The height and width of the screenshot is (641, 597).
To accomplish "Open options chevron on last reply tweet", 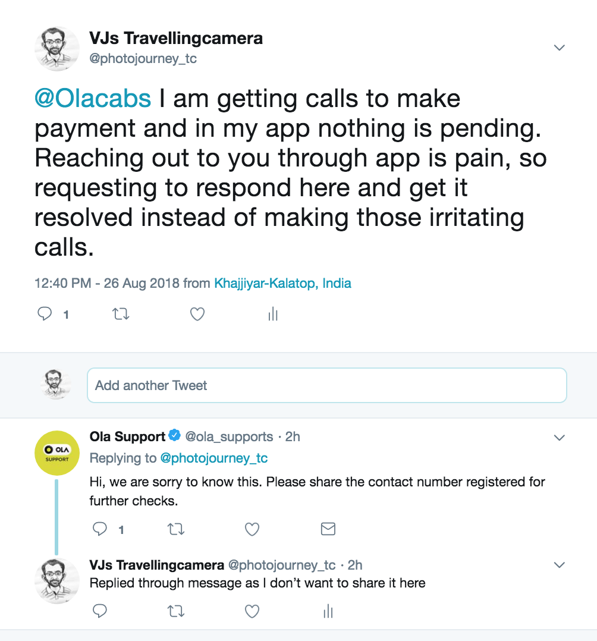I will (x=560, y=565).
